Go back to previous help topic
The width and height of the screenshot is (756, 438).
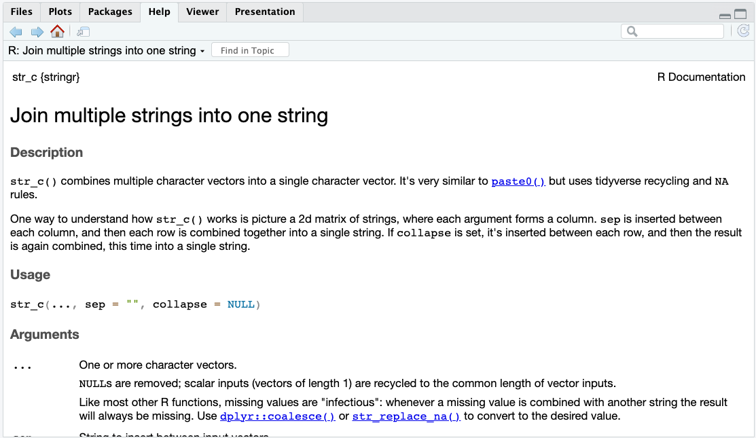[16, 32]
